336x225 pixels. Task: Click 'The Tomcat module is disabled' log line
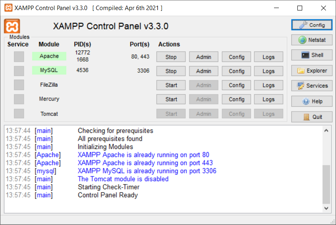(x=123, y=179)
